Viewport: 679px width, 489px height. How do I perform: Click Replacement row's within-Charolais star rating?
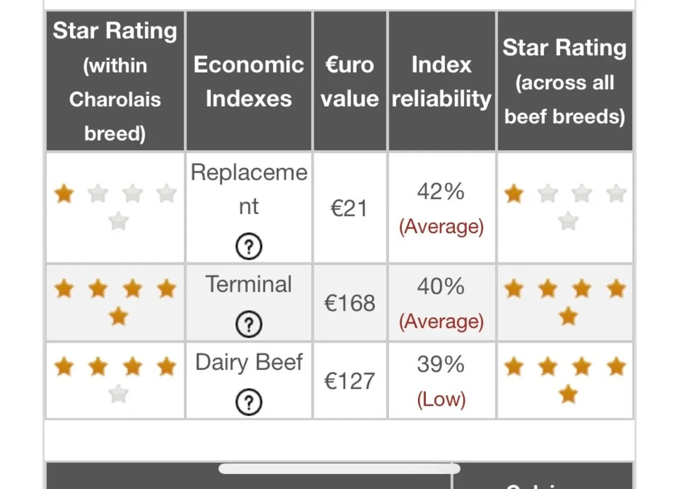(x=115, y=206)
